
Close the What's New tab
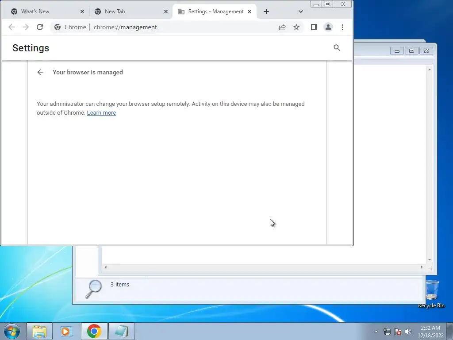pyautogui.click(x=82, y=12)
